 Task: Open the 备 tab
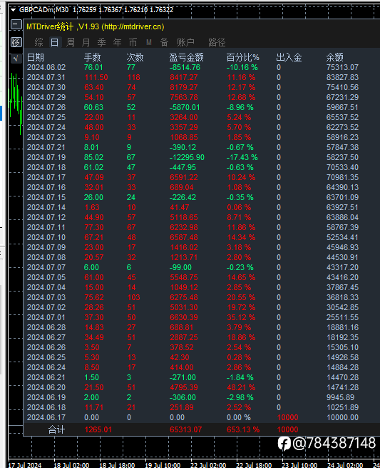click(x=165, y=42)
